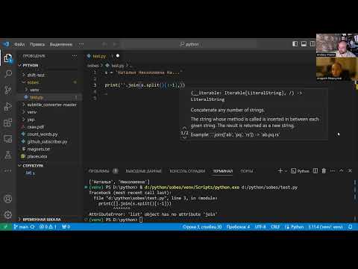
Task: Click the unsaved dot on test.py tab
Action: (x=118, y=56)
